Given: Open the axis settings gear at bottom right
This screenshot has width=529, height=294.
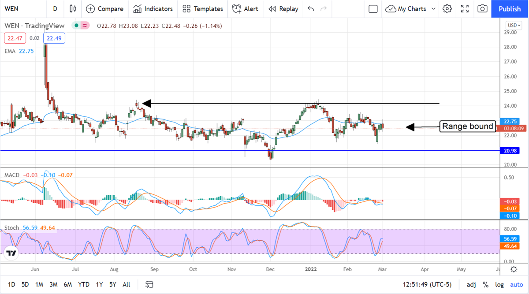Looking at the screenshot, I should [514, 269].
